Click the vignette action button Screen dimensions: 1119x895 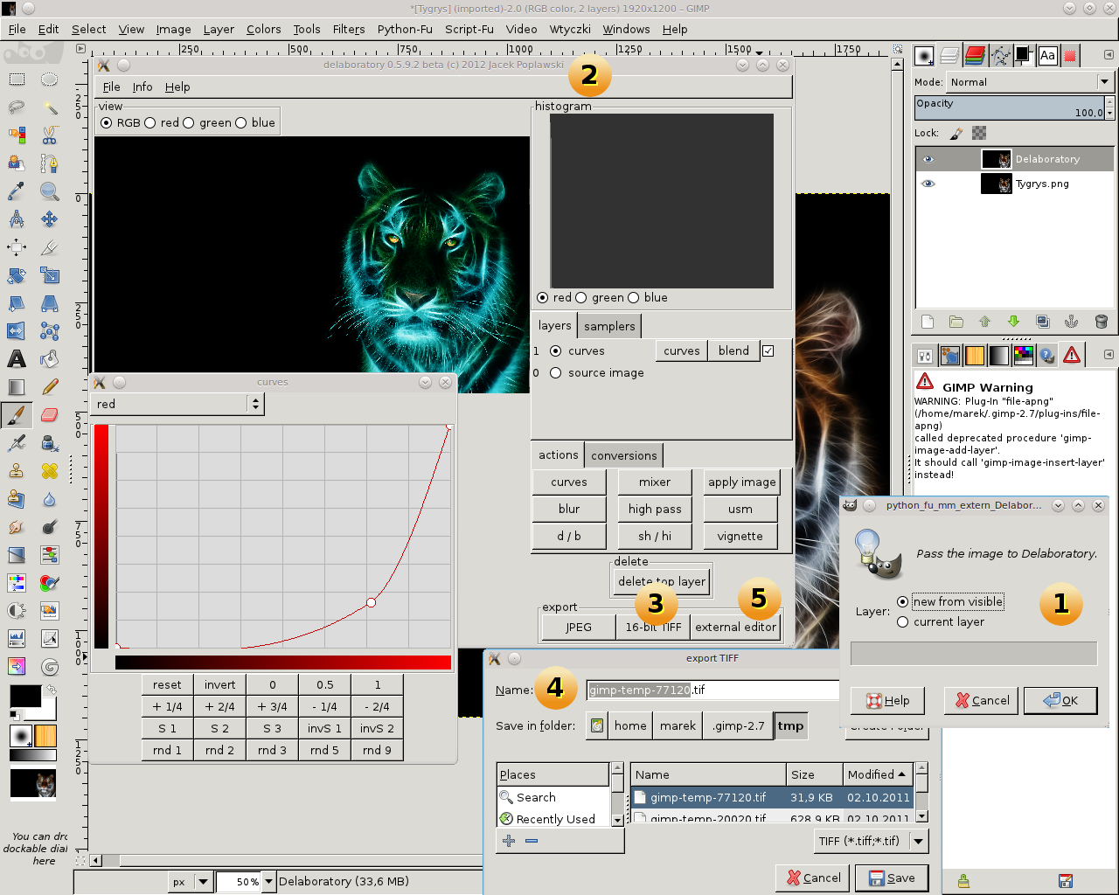point(740,537)
